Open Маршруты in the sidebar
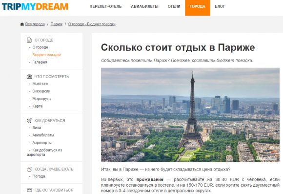This screenshot has height=194, width=283. coord(42,99)
